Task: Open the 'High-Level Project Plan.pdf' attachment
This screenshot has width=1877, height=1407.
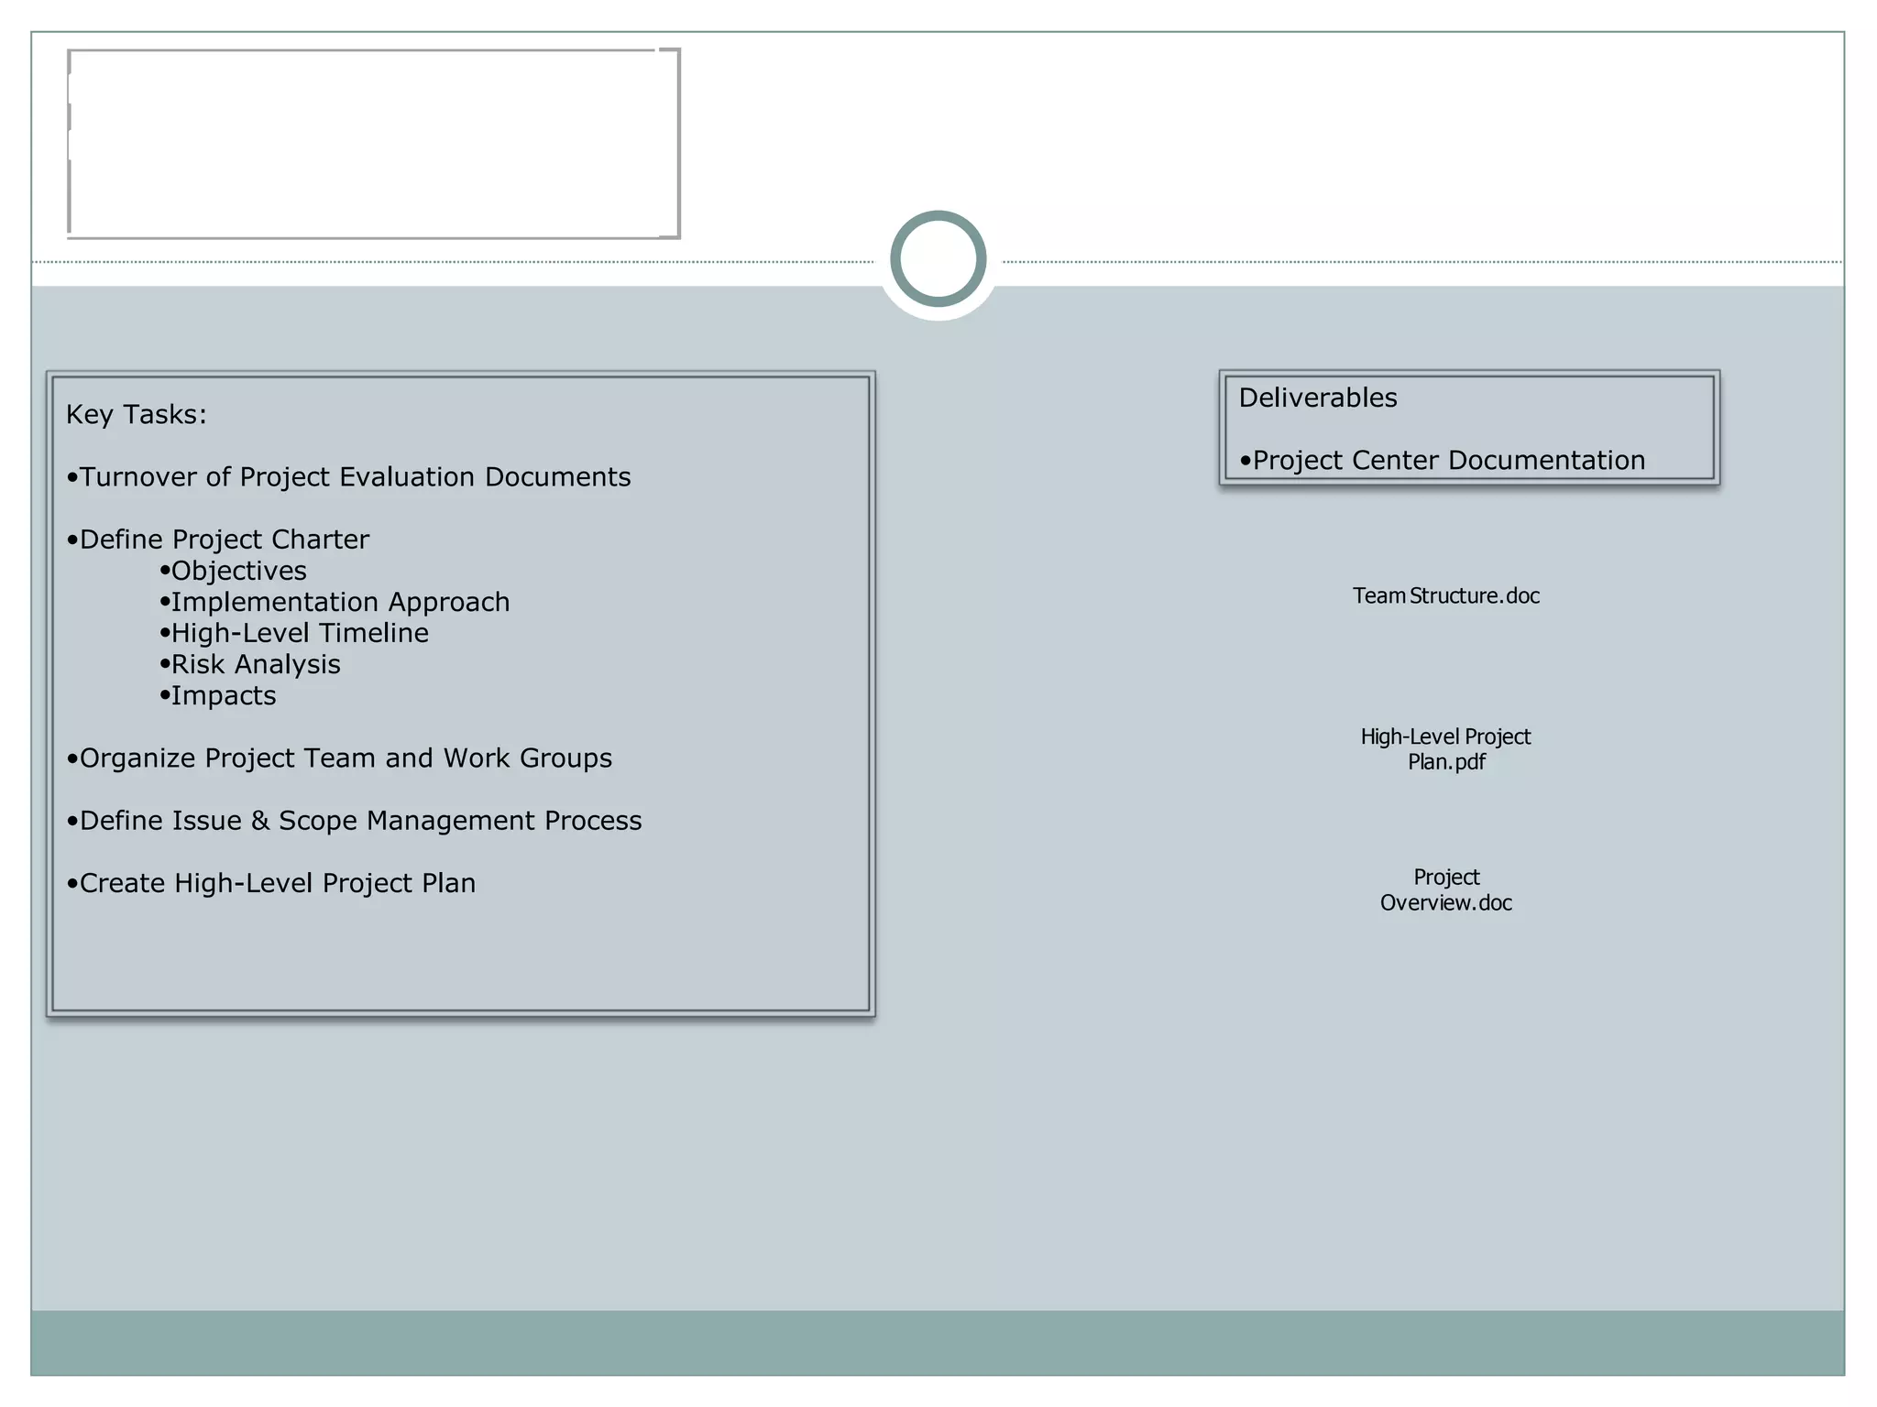Action: click(x=1446, y=749)
